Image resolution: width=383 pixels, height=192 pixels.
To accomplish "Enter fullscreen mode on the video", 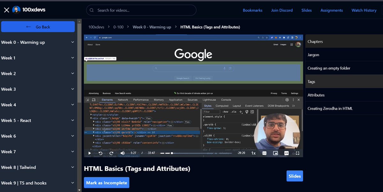I will 297,153.
